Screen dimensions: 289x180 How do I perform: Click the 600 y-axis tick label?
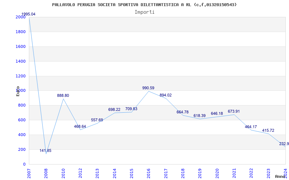[x=22, y=120]
